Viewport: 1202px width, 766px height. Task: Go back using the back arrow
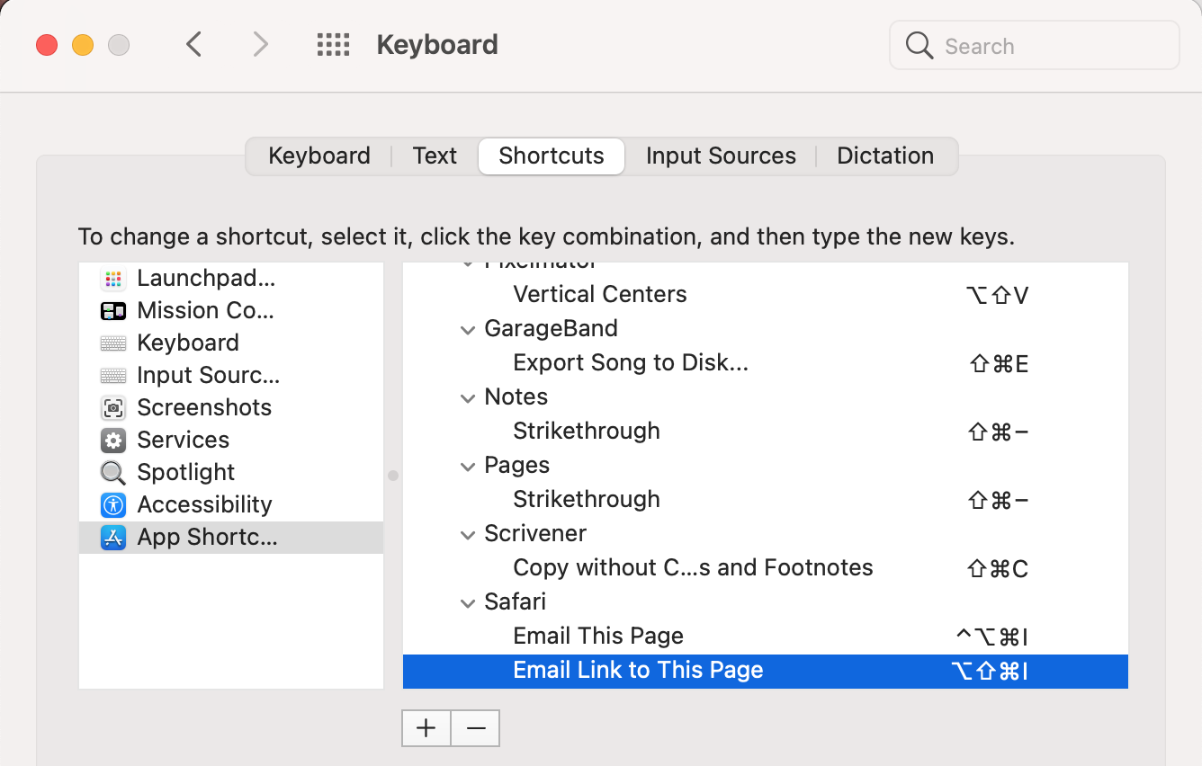[x=194, y=45]
